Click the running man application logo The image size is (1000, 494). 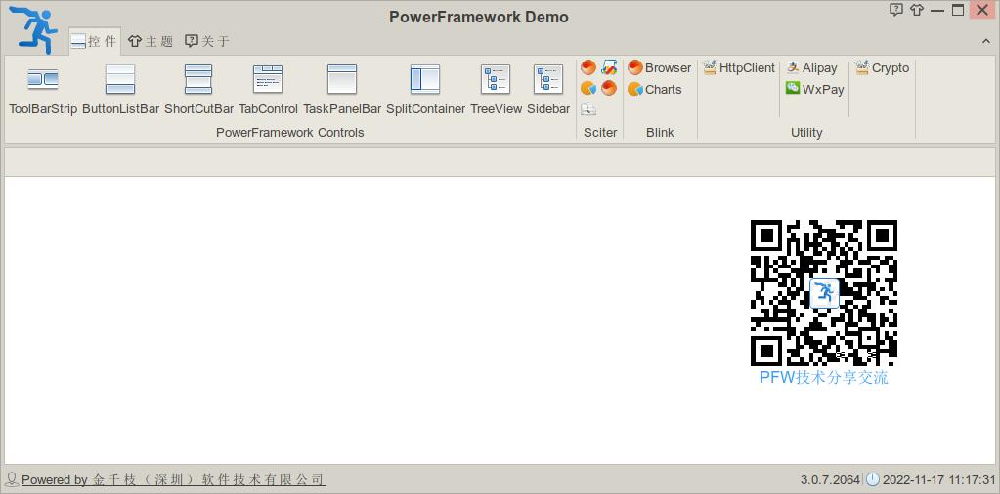[33, 28]
